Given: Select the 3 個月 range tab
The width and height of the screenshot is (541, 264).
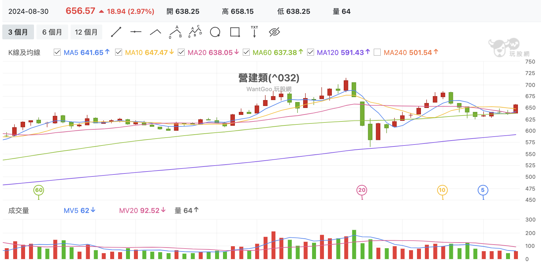Looking at the screenshot, I should click(18, 32).
